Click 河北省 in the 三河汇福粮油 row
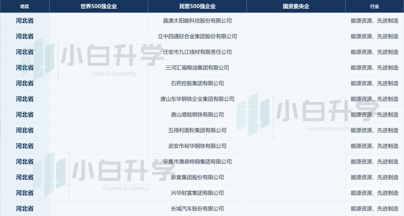This screenshot has height=216, width=404. point(25,68)
